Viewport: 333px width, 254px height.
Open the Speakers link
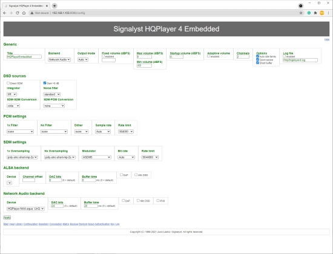(44, 224)
